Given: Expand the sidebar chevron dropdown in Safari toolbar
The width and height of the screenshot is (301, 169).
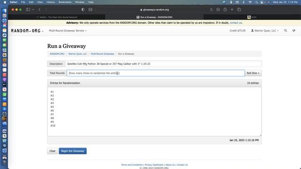Looking at the screenshot, I should pyautogui.click(x=33, y=9).
